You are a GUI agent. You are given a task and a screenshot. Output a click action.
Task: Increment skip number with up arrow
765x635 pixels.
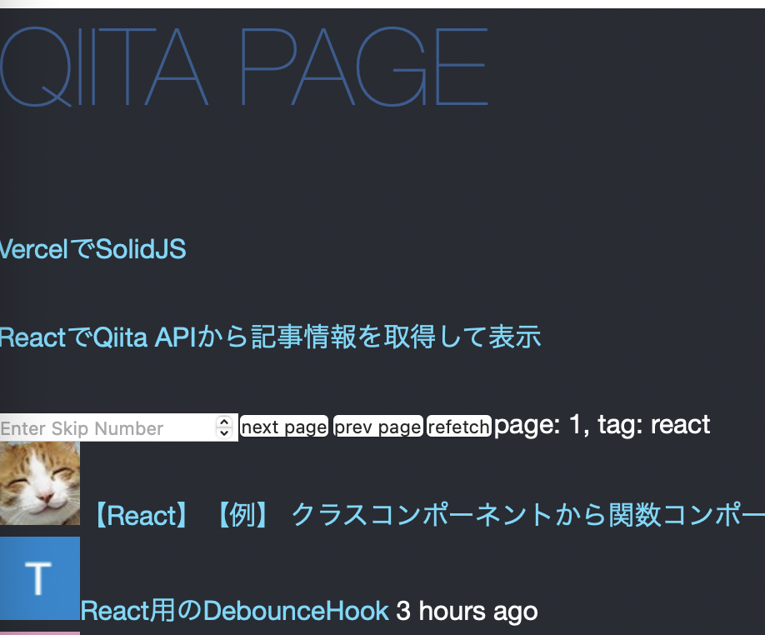click(x=224, y=422)
